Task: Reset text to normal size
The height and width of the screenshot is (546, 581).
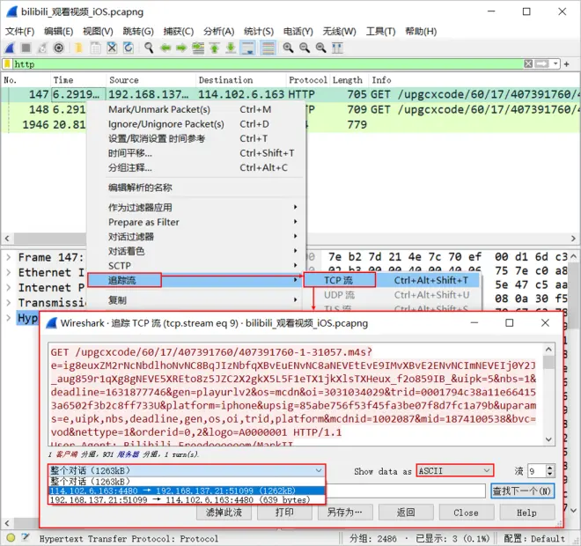Action: [321, 48]
